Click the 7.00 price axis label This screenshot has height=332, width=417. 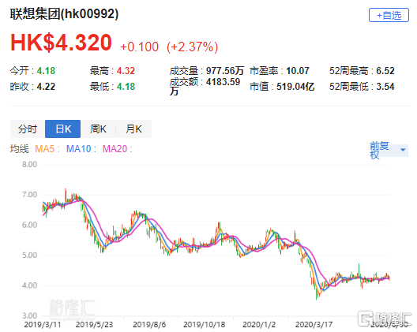click(x=29, y=195)
